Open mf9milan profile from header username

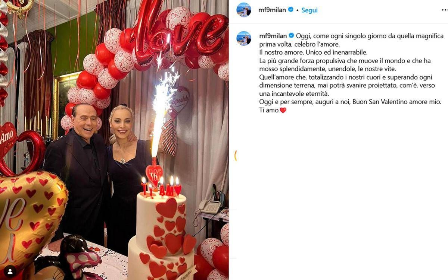pyautogui.click(x=272, y=10)
